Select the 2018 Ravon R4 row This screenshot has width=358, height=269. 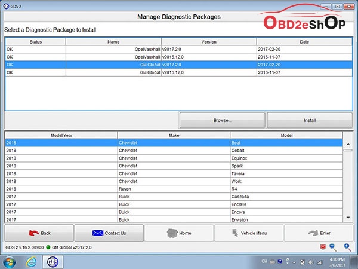coord(174,189)
